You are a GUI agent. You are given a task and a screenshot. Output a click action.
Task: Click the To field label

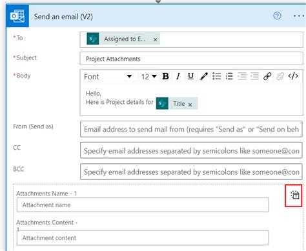tap(19, 38)
